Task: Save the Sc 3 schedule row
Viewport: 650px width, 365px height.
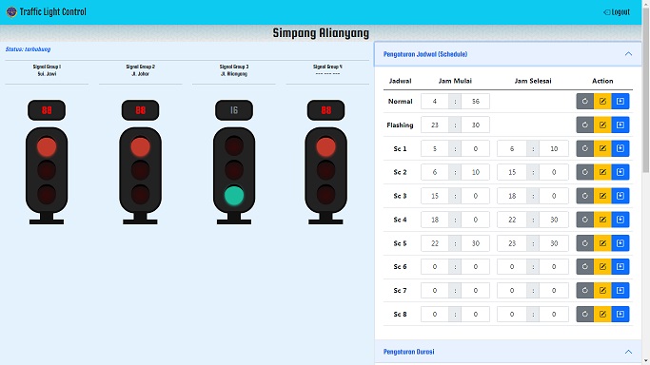Action: [620, 196]
